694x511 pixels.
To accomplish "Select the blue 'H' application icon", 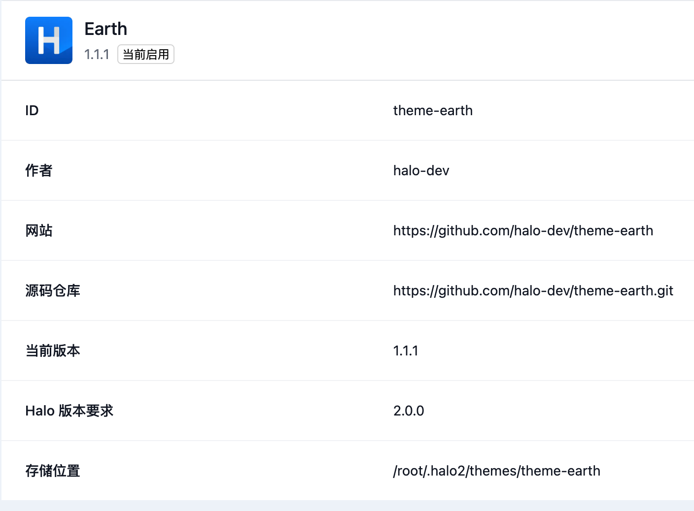I will (48, 40).
